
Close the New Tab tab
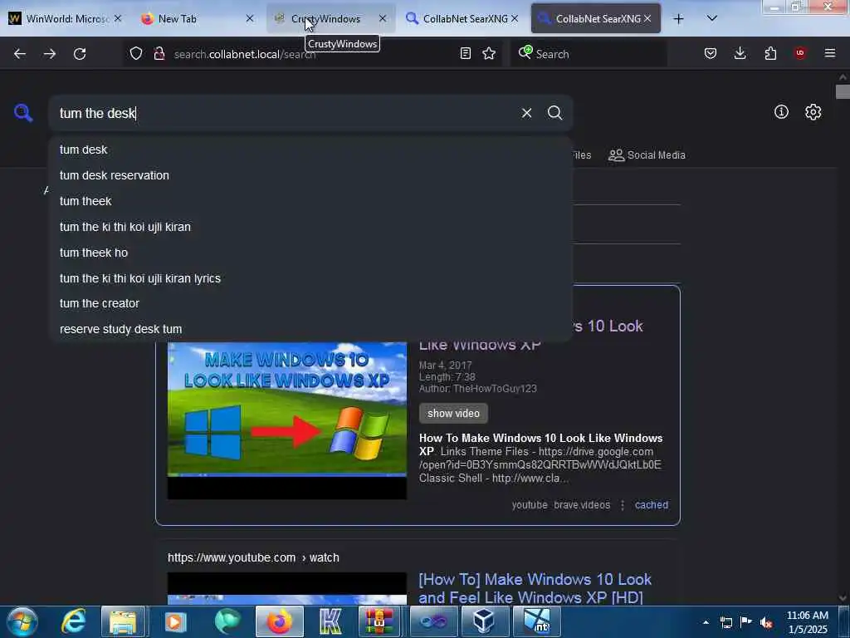click(x=249, y=18)
